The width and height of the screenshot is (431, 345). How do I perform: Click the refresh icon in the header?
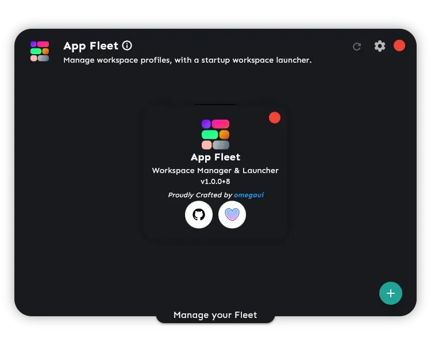[357, 47]
